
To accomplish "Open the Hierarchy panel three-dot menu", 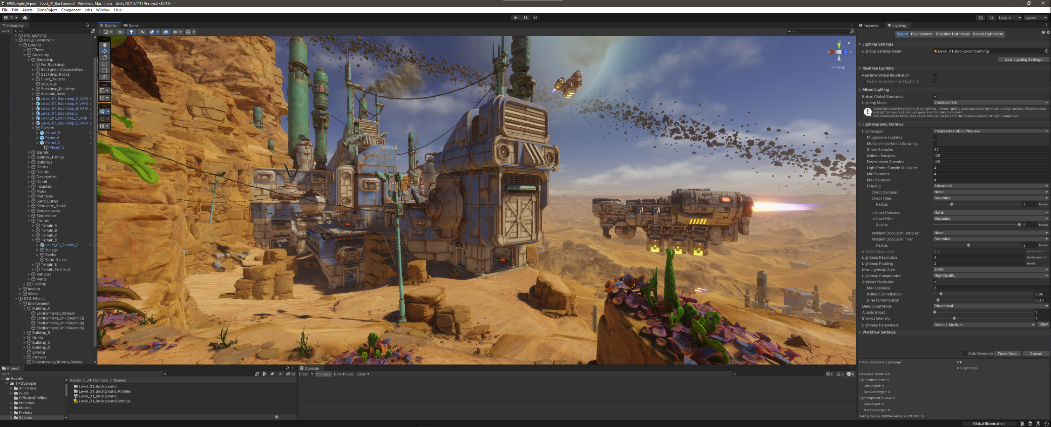I will click(93, 25).
